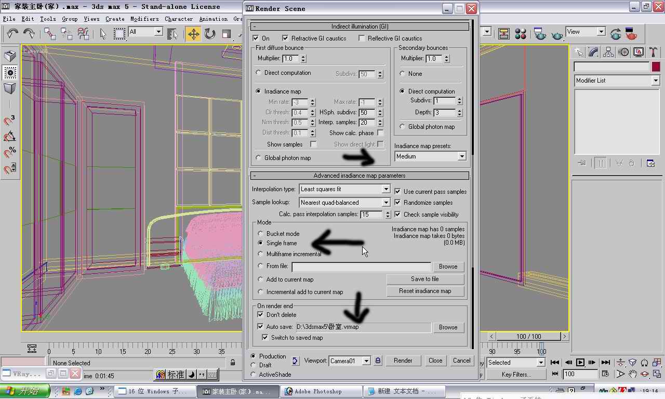Select the Direct computation primary bounce radio
The height and width of the screenshot is (399, 665).
259,73
